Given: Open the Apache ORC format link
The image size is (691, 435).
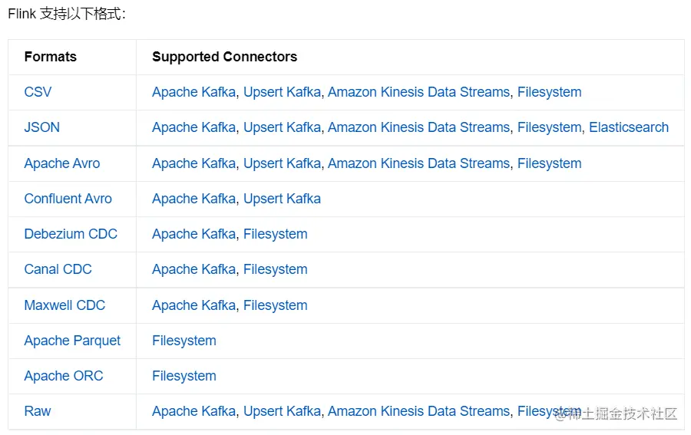Looking at the screenshot, I should [64, 376].
